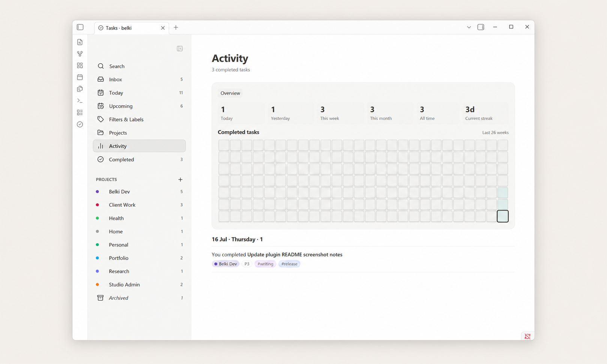607x364 pixels.
Task: Select the Overview tab
Action: point(230,93)
